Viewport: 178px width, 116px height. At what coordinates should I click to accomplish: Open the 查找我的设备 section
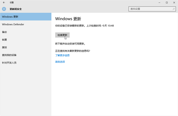coord(26,55)
